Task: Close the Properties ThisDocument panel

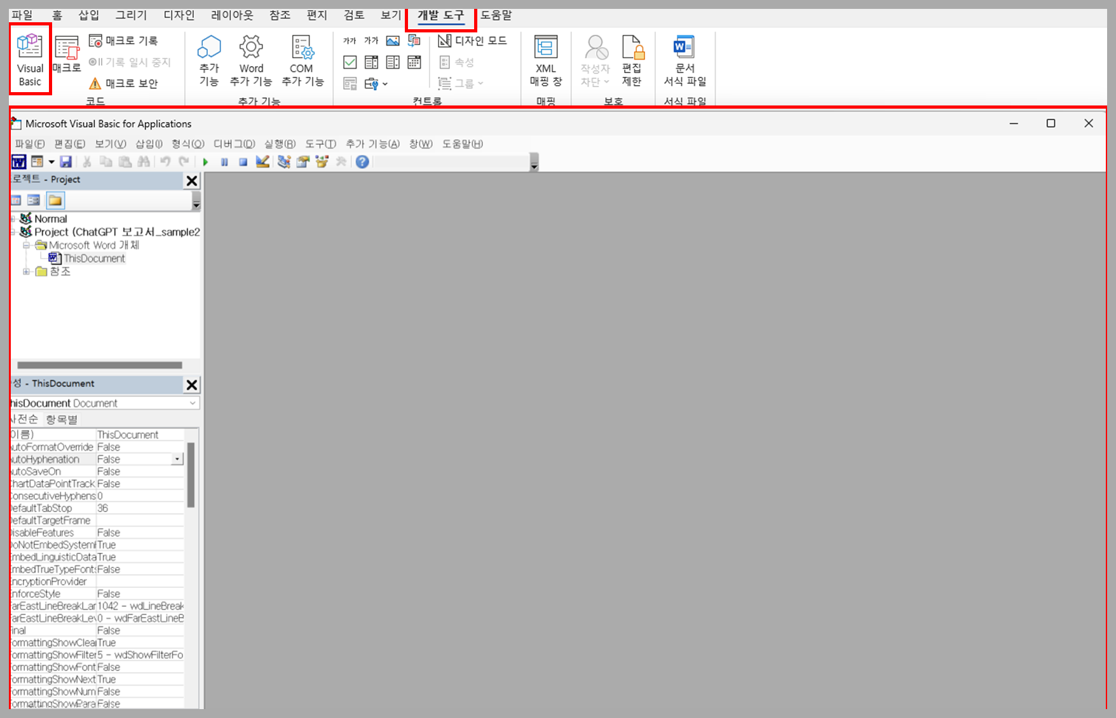Action: click(x=191, y=385)
